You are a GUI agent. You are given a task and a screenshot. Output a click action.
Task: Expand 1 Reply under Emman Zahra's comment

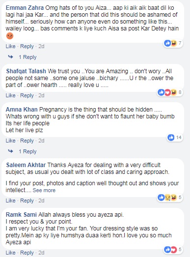27,57
